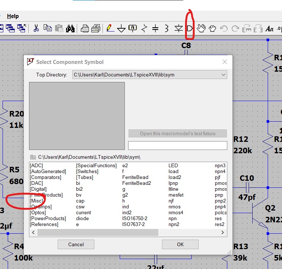
Task: Click the Cascade windows toolbar icon
Action: 10,28
